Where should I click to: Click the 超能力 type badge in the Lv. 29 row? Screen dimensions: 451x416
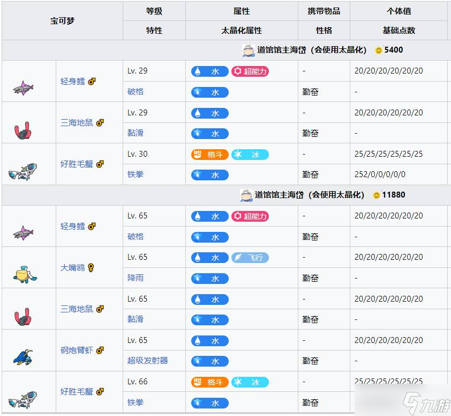(x=250, y=71)
